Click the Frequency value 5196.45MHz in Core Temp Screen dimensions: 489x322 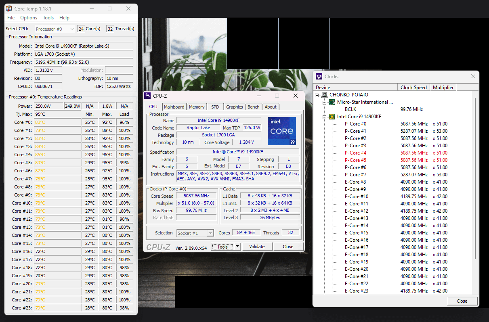(83, 62)
